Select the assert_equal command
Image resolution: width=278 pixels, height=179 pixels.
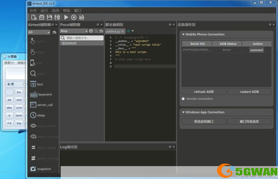click(43, 147)
